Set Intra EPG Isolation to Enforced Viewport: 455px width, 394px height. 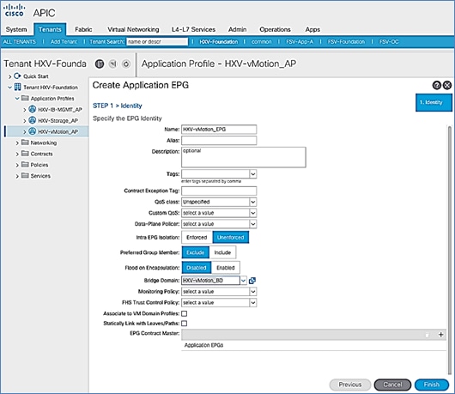tap(197, 237)
